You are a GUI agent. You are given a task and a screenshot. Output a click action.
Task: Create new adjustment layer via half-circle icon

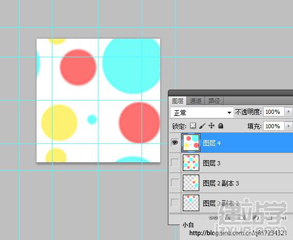255,217
